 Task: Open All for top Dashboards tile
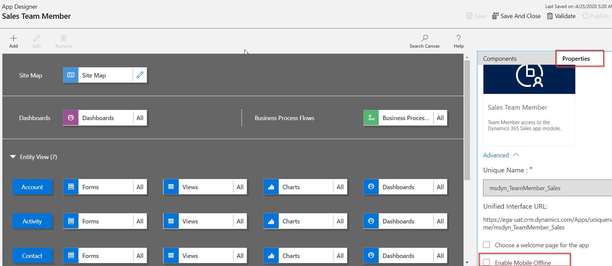click(x=140, y=118)
